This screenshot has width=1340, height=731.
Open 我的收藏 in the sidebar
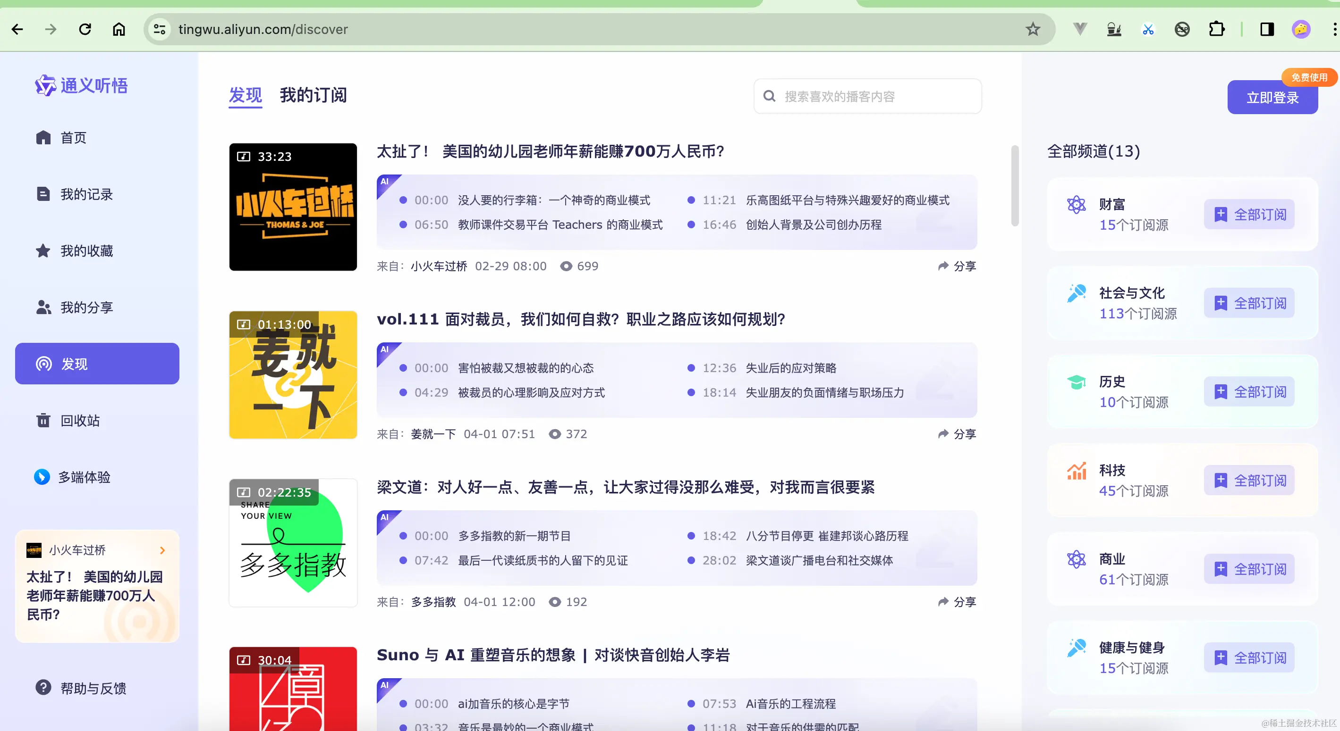[x=97, y=251]
